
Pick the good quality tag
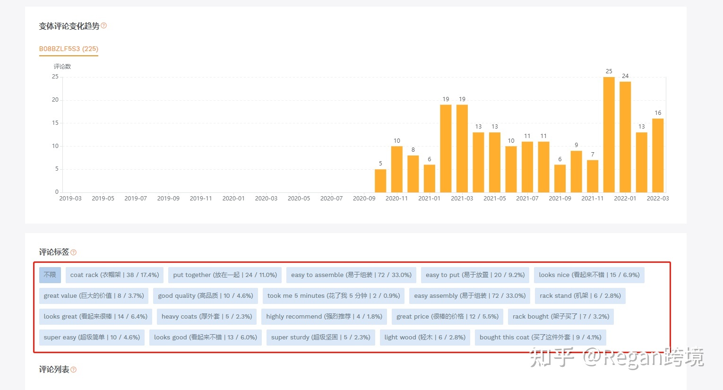[206, 296]
